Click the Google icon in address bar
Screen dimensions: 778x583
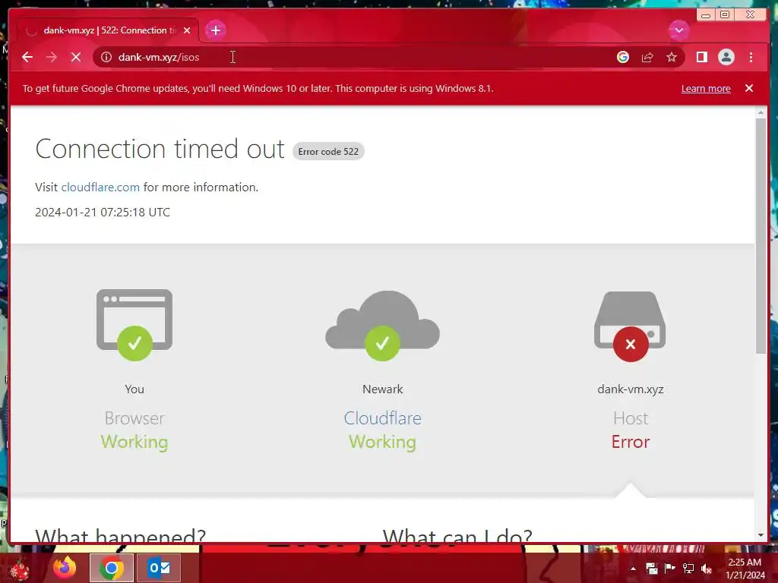pyautogui.click(x=623, y=57)
